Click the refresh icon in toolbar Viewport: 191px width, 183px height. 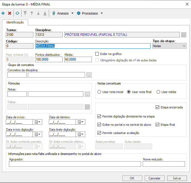(x=17, y=13)
